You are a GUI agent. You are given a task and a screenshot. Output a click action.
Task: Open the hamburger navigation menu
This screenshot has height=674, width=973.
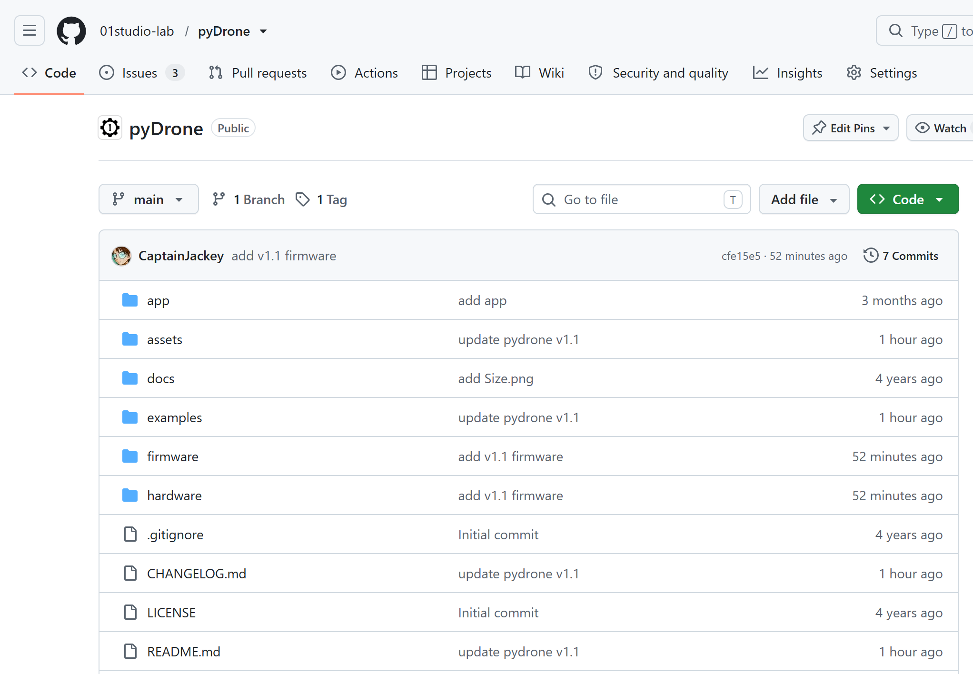[x=30, y=31]
